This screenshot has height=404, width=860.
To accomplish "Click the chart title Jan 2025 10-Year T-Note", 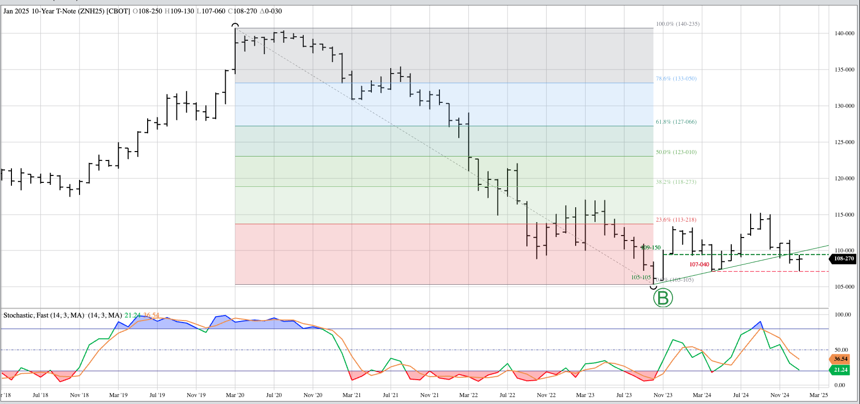I will click(54, 11).
